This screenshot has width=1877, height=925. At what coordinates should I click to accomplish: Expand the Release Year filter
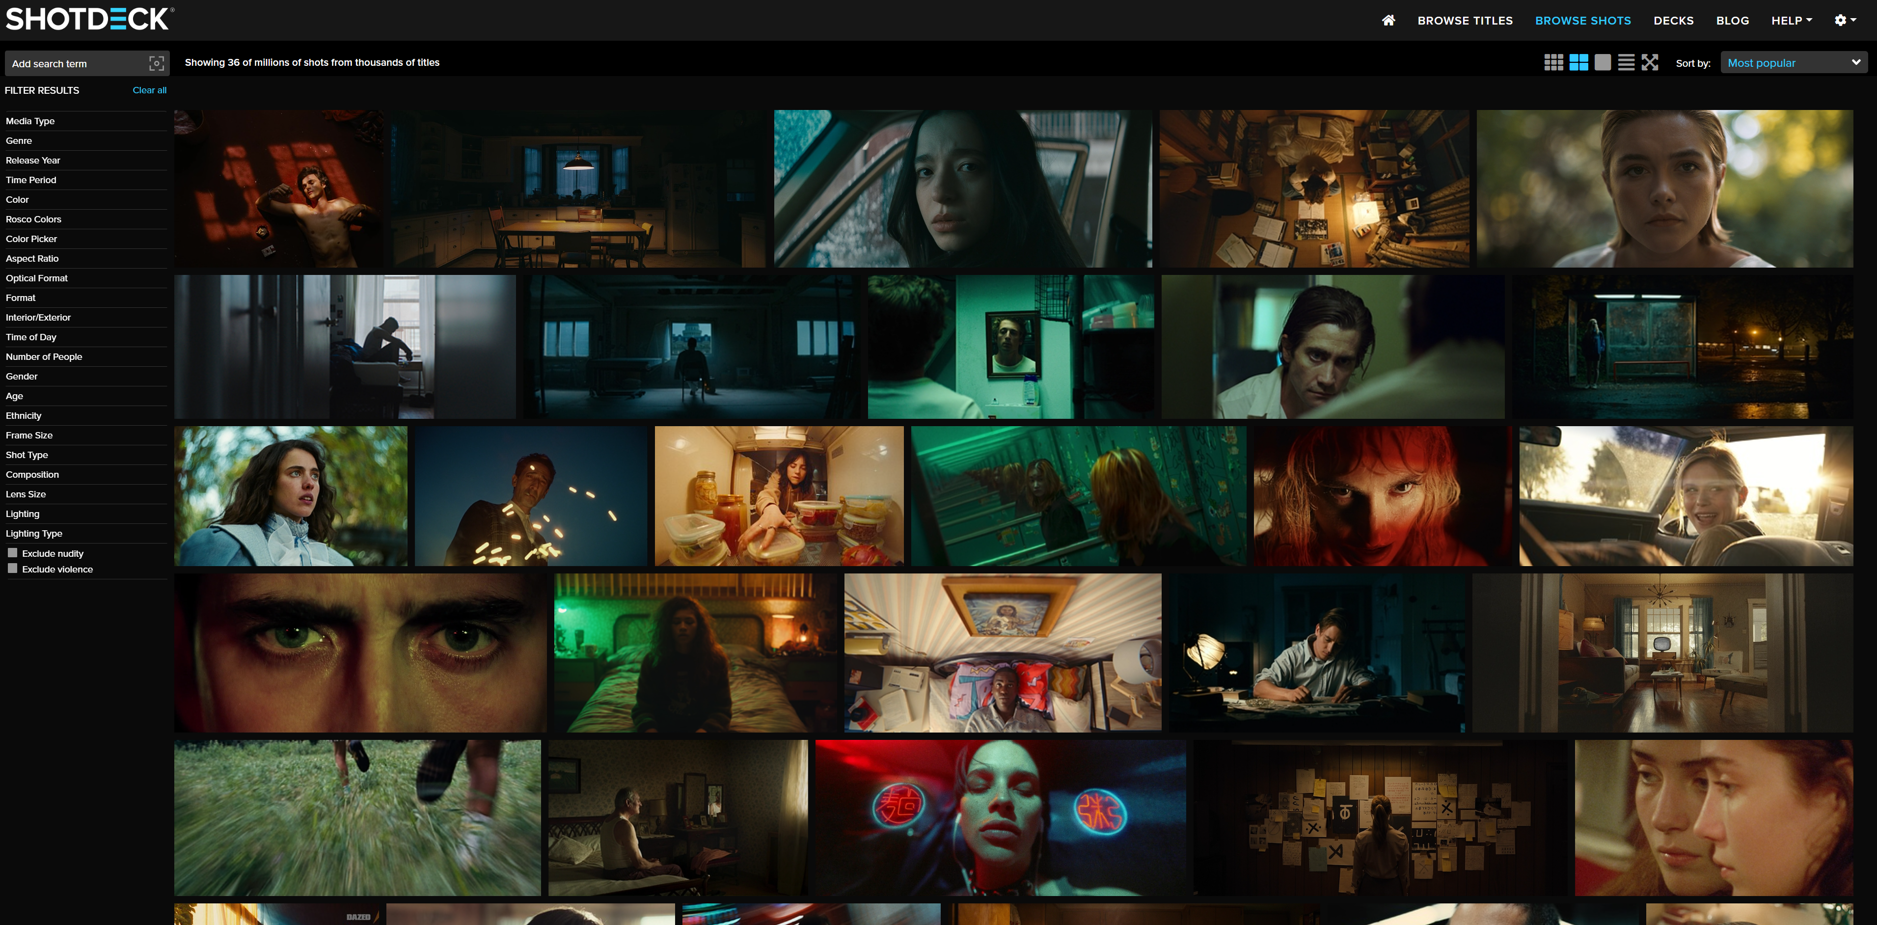click(86, 161)
